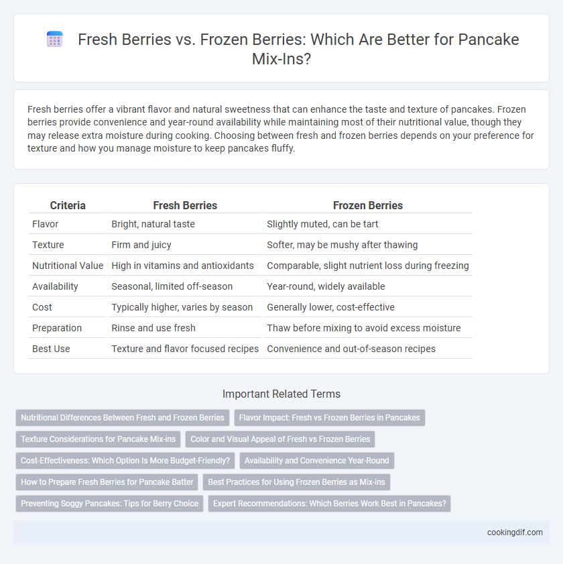This screenshot has width=563, height=564.
Task: Select Texture Considerations for Pancake Mix-ins tag
Action: tap(98, 439)
